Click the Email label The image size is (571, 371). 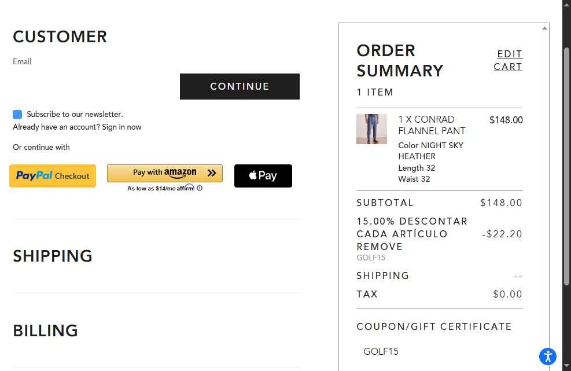coord(22,61)
